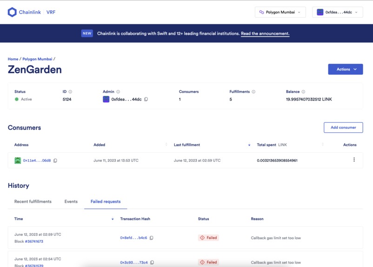
Task: Open the consumer row three-dot menu
Action: click(x=354, y=160)
